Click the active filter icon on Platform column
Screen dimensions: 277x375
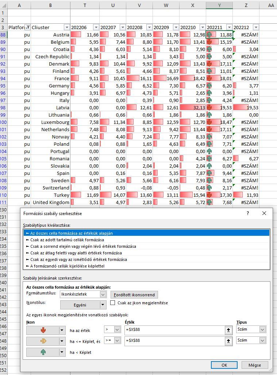click(x=28, y=27)
